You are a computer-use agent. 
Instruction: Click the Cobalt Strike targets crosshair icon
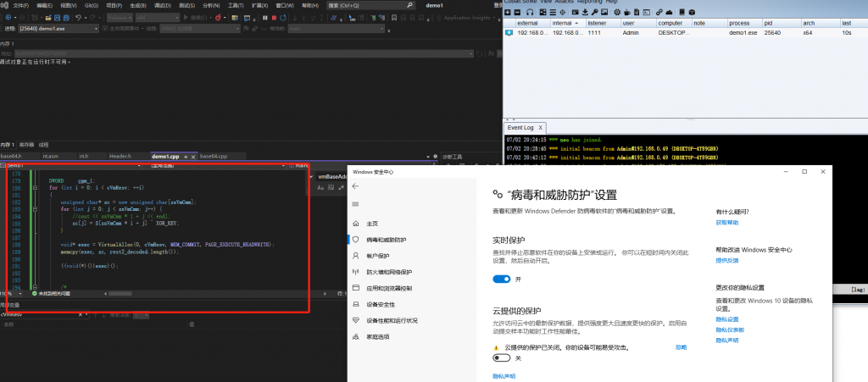[563, 12]
